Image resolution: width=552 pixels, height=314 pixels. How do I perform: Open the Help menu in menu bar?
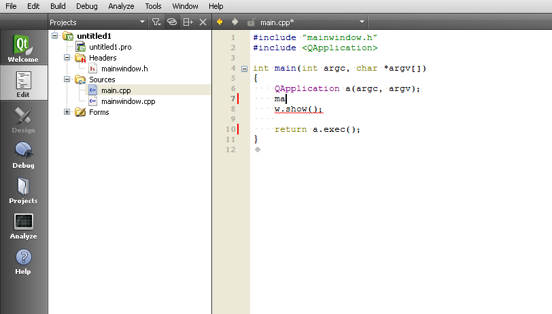tap(215, 6)
